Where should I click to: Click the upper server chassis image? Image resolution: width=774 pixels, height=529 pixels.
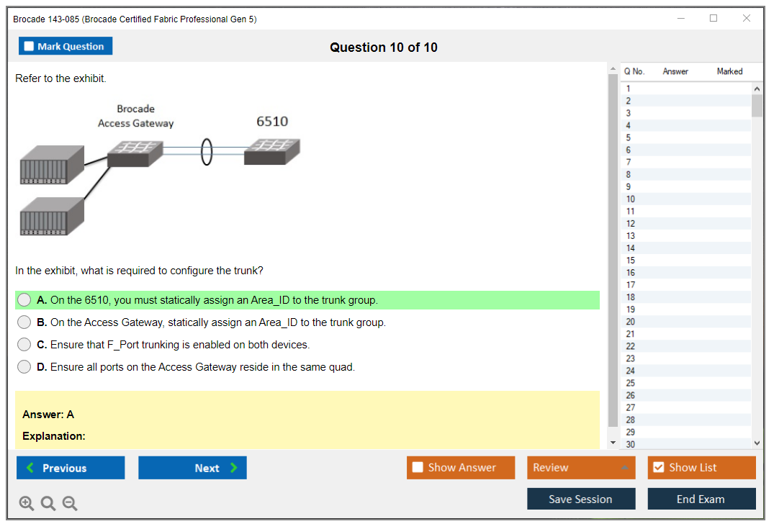coord(52,166)
